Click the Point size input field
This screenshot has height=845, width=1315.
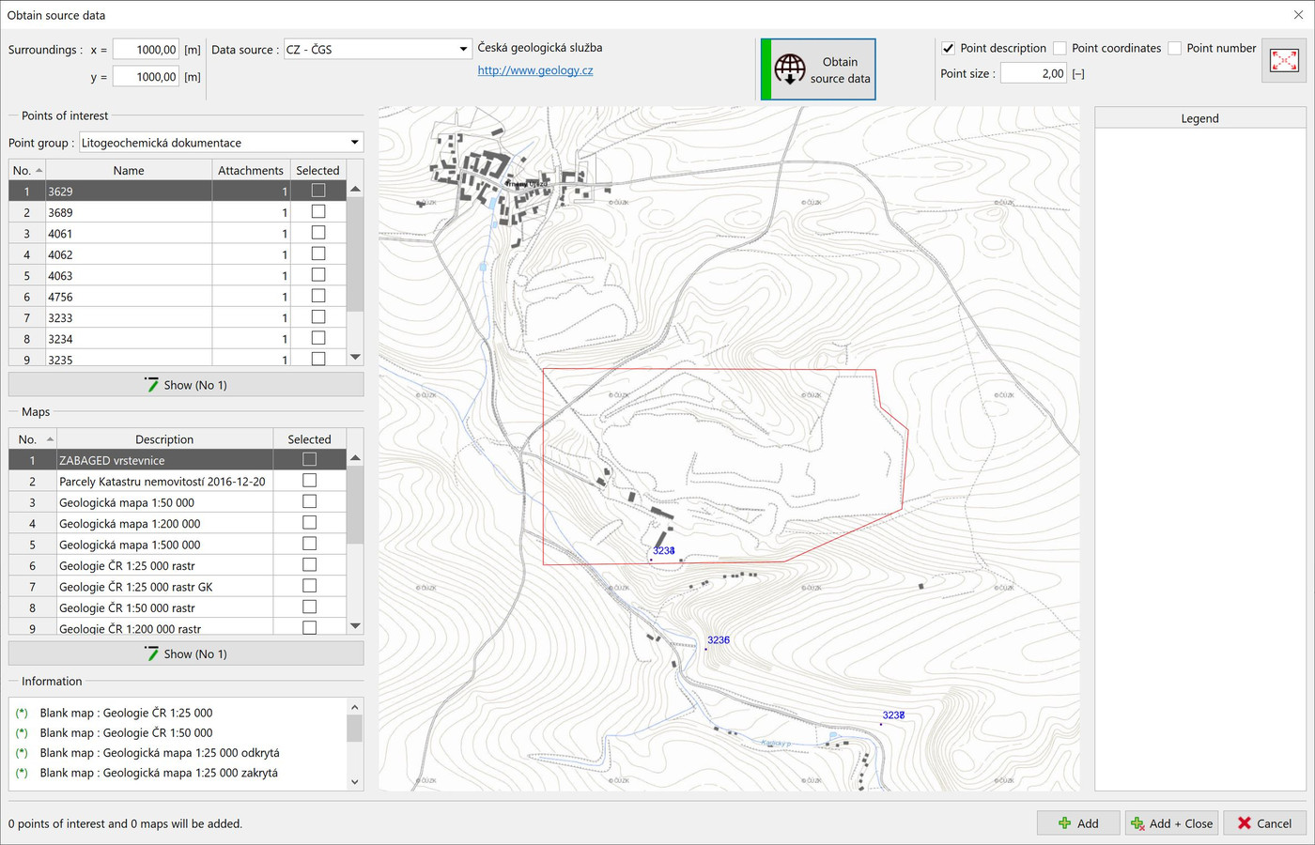pyautogui.click(x=1032, y=73)
